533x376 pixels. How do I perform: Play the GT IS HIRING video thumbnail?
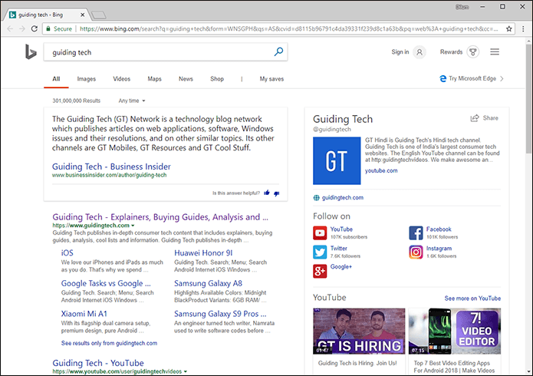pyautogui.click(x=359, y=331)
